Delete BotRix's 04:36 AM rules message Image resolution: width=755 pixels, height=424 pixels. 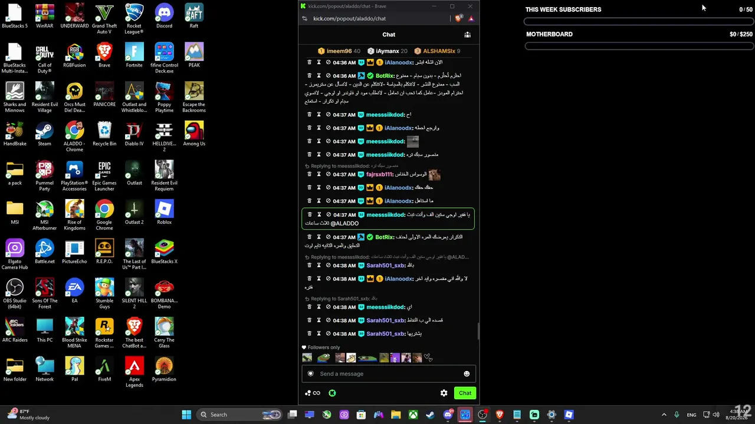(x=309, y=75)
